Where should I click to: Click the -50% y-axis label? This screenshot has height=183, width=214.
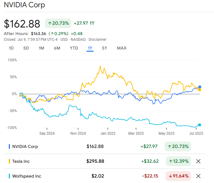13,111
